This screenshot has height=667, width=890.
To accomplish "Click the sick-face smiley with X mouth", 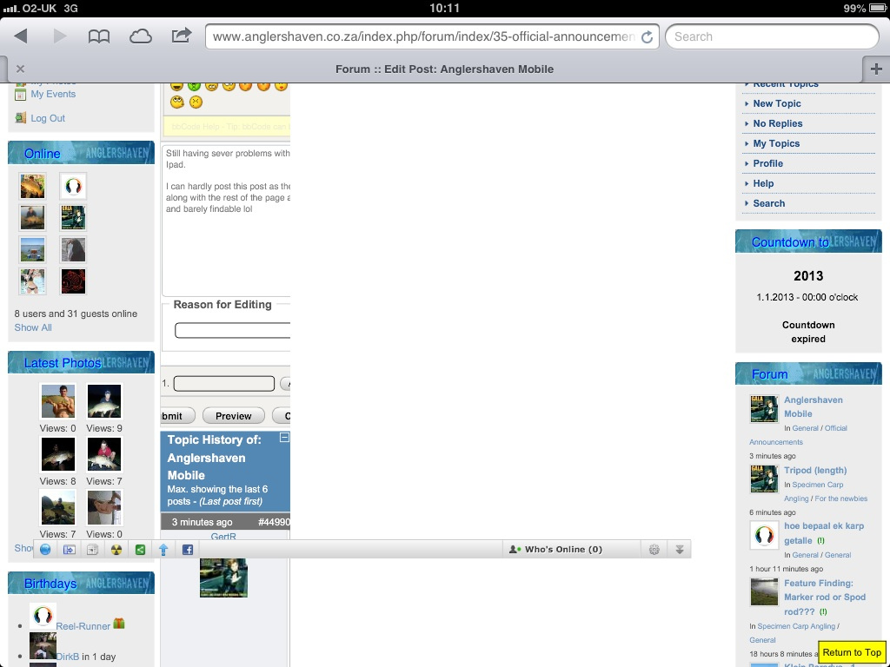I will tap(196, 102).
